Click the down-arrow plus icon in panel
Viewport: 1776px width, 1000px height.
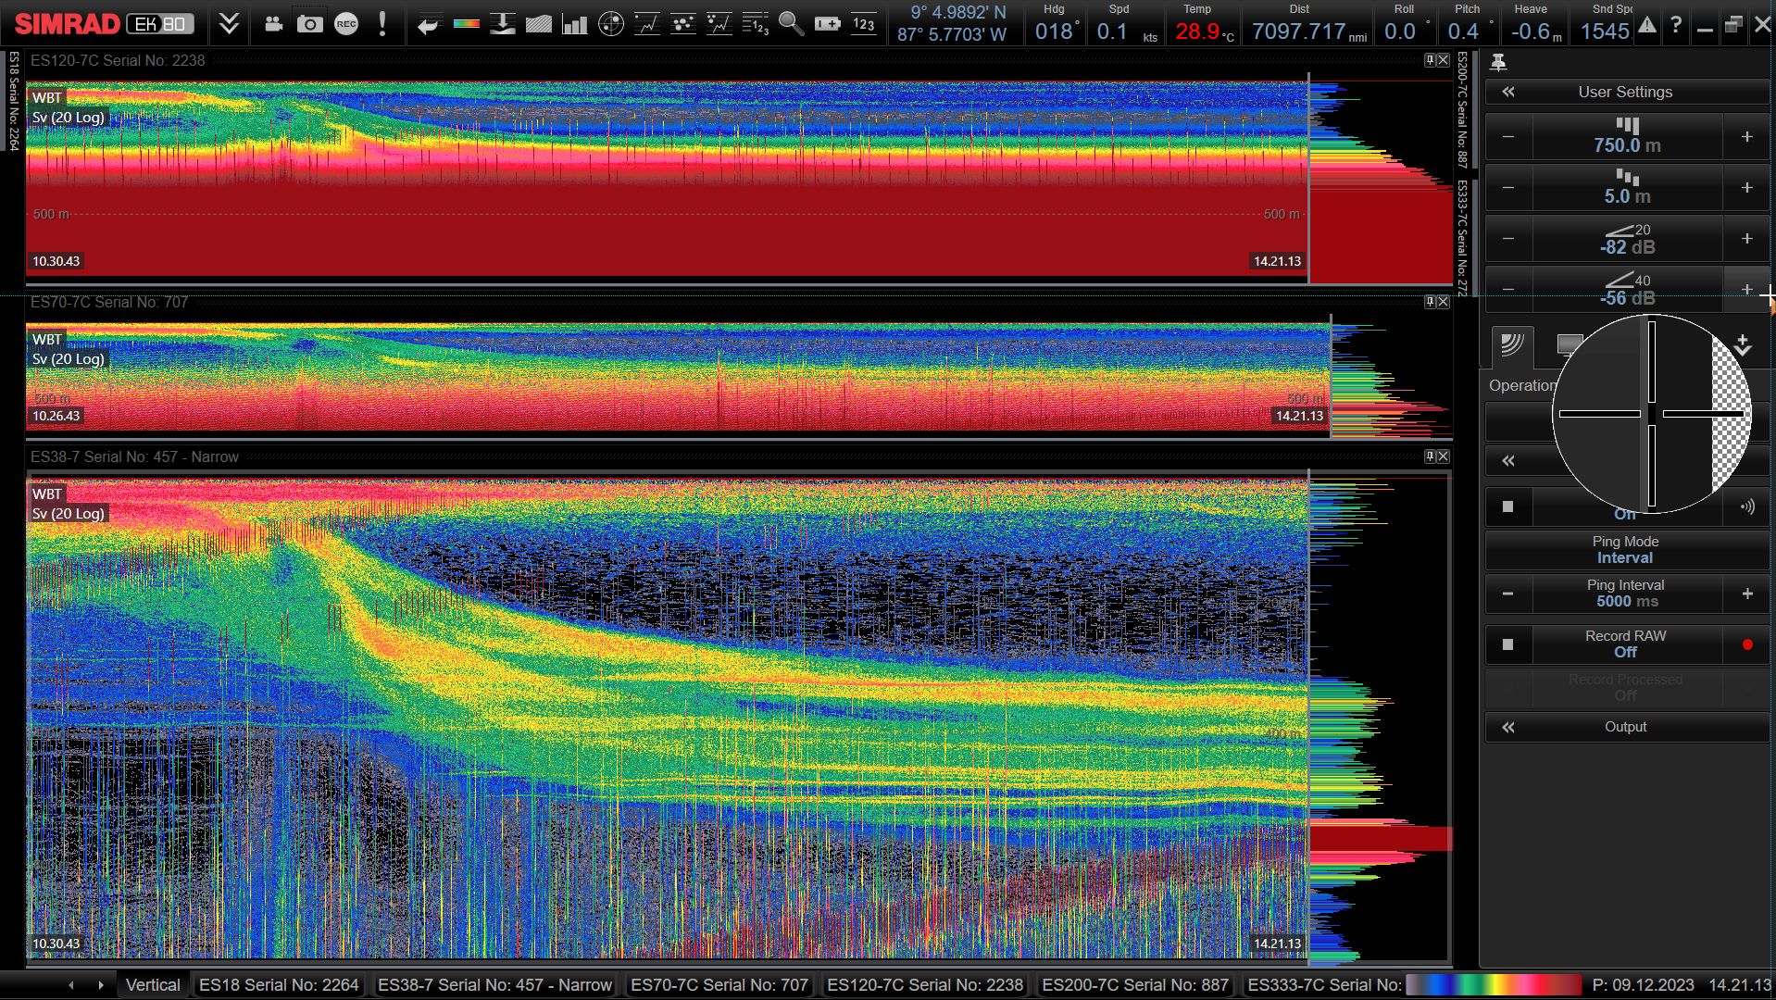coord(1743,345)
